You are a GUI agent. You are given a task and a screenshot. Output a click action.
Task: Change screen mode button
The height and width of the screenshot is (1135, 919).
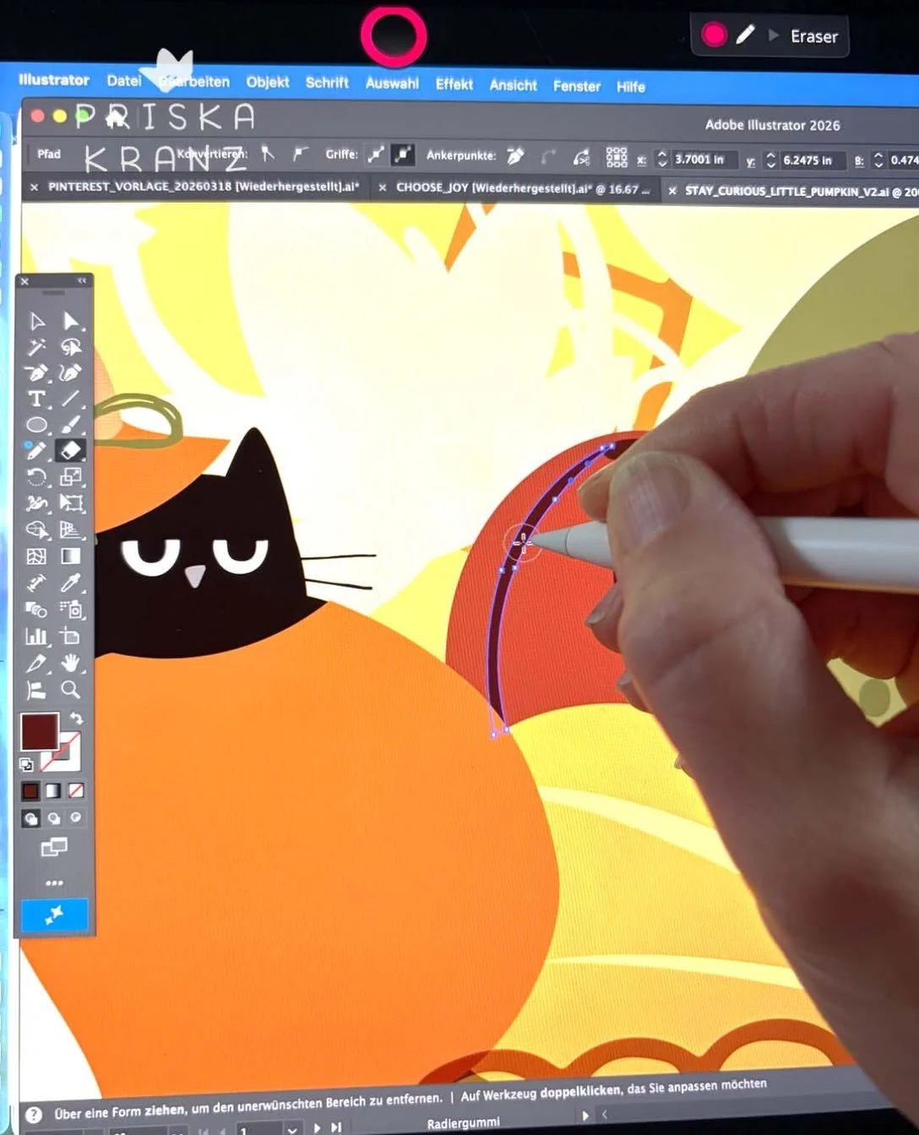(x=54, y=847)
